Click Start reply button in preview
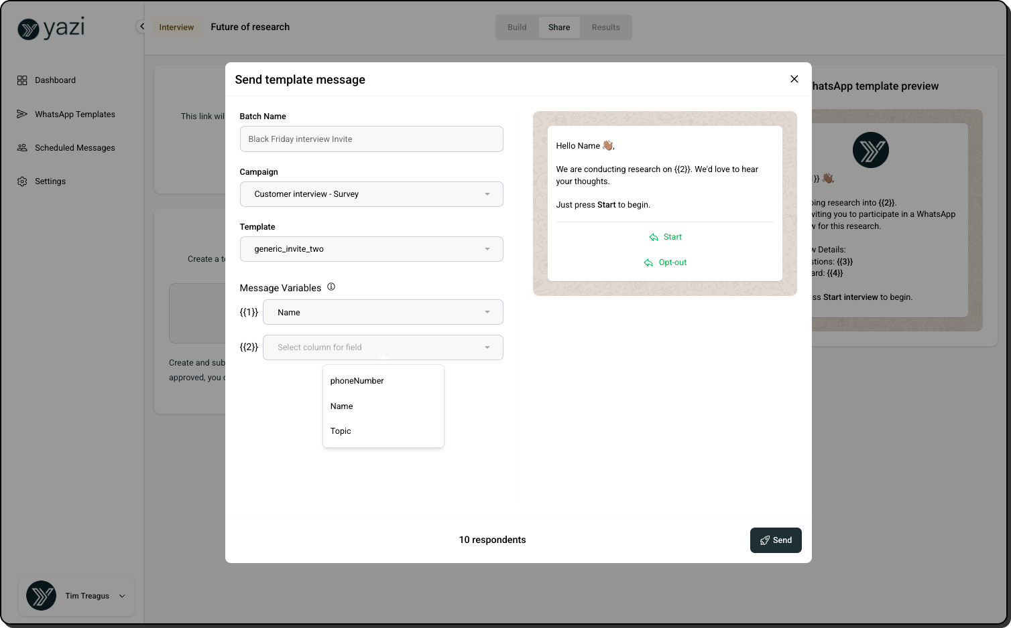 (665, 237)
